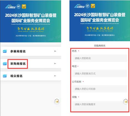Viewport: 130px width, 116px height.
Task: Open the arrow beside 观众报名
Action: [55, 76]
